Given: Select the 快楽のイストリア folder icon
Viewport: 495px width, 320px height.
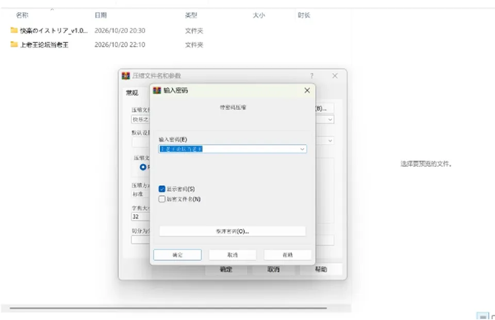Looking at the screenshot, I should (x=14, y=30).
